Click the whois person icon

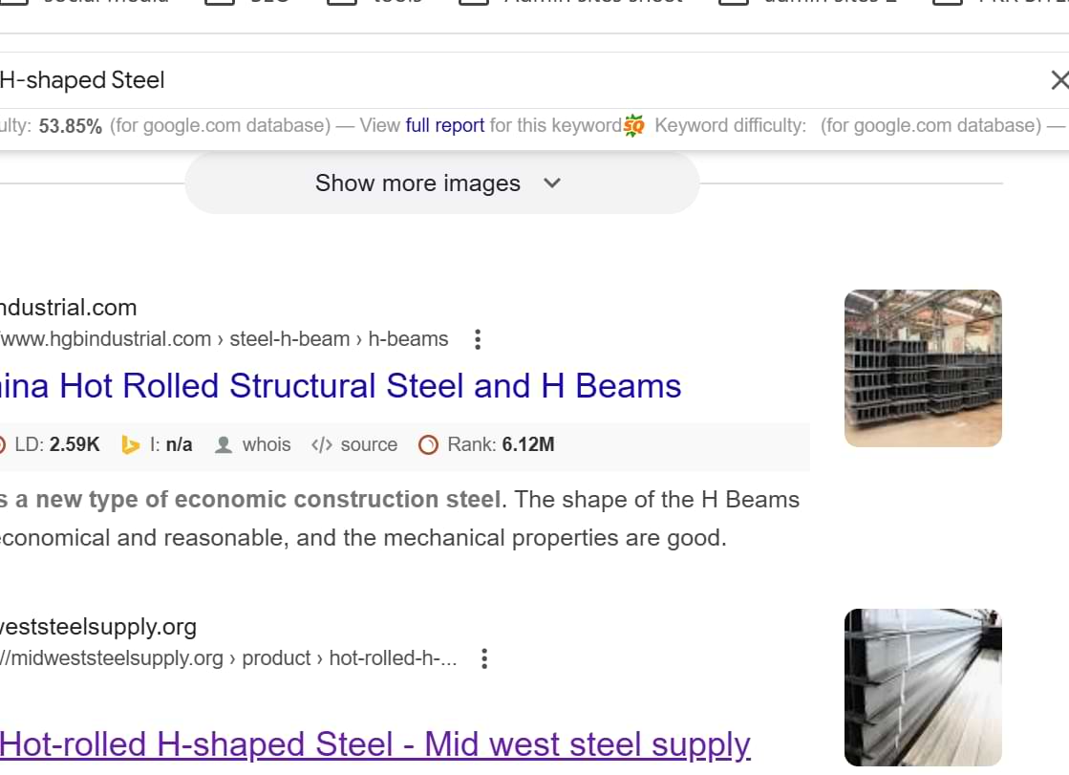coord(224,444)
